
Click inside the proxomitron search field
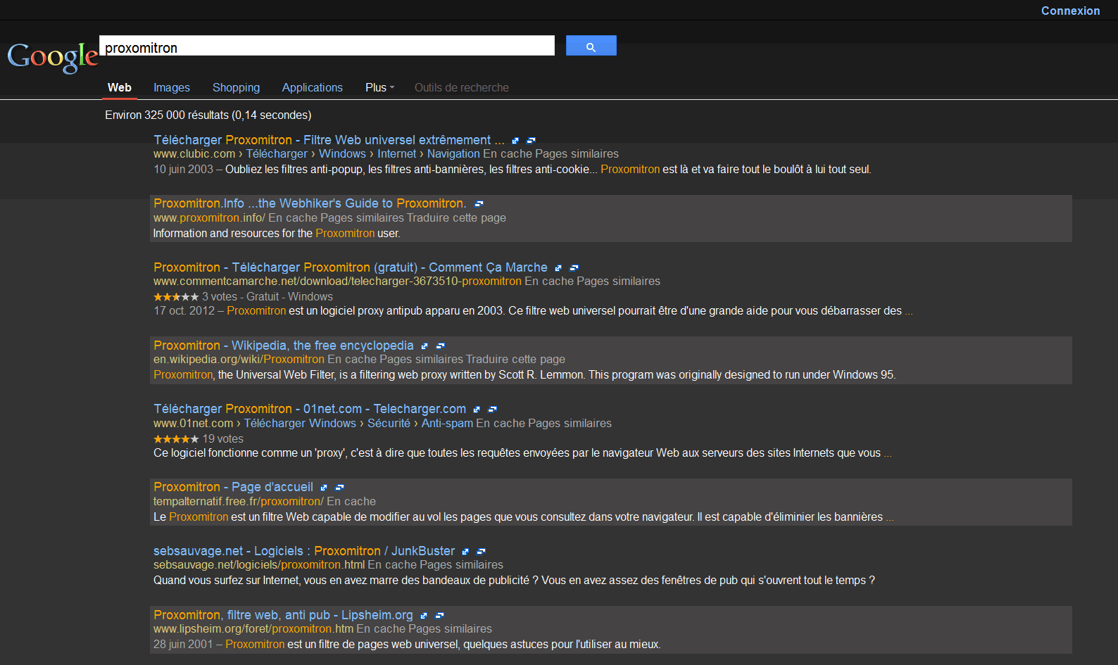(x=327, y=47)
